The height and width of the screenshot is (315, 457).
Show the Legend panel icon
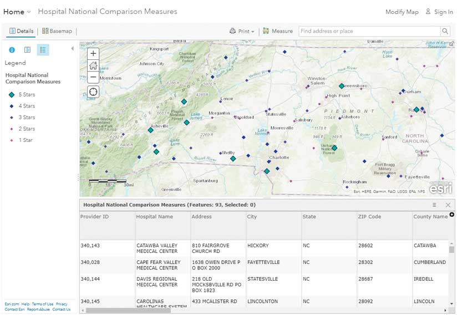pyautogui.click(x=43, y=50)
